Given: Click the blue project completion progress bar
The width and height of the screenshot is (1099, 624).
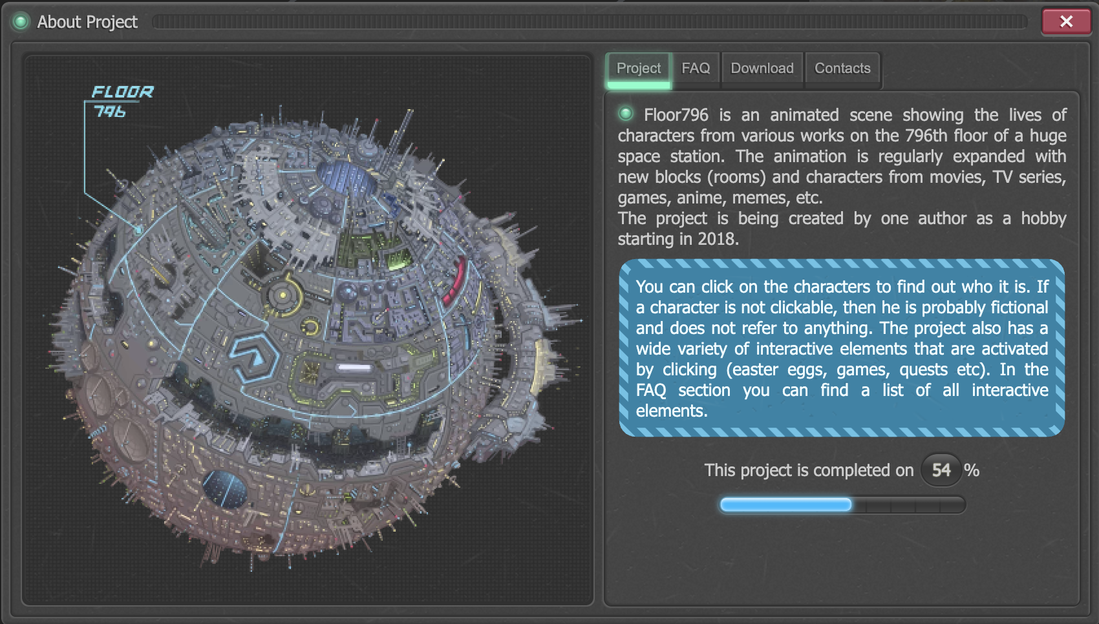Looking at the screenshot, I should 785,505.
